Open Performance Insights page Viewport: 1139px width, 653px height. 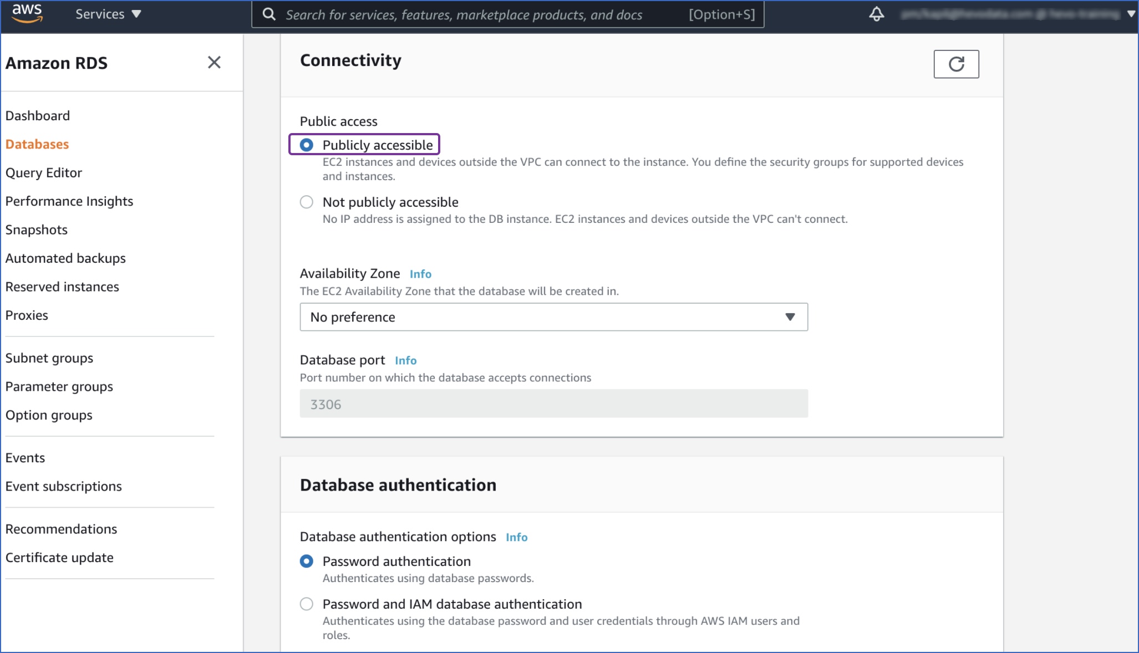[x=69, y=201]
